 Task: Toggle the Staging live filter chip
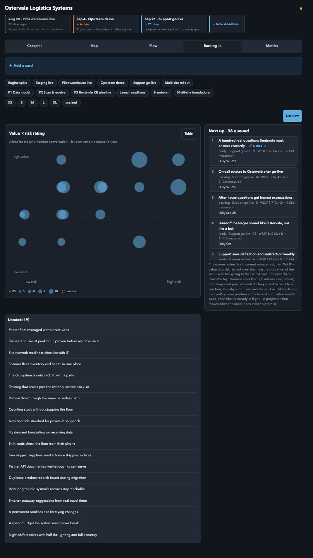pyautogui.click(x=45, y=83)
